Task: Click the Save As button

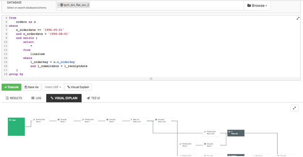Action: pyautogui.click(x=31, y=87)
